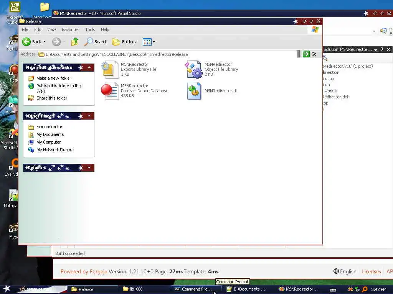Click the msnredirector folder icon in Other Places

pyautogui.click(x=31, y=127)
